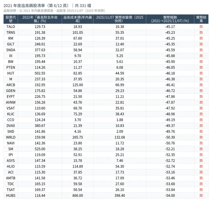
Task: Select the ACI ticker cell
Action: click(x=11, y=172)
